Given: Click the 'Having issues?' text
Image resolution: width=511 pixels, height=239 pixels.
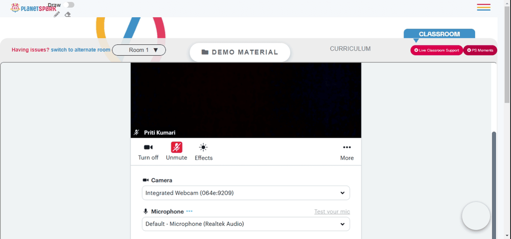Looking at the screenshot, I should coord(31,50).
